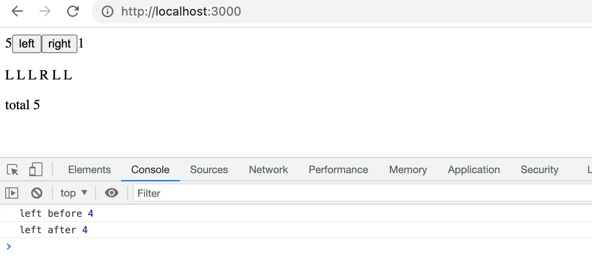Show the console sidebar panel icon
Image resolution: width=592 pixels, height=266 pixels.
(x=12, y=193)
